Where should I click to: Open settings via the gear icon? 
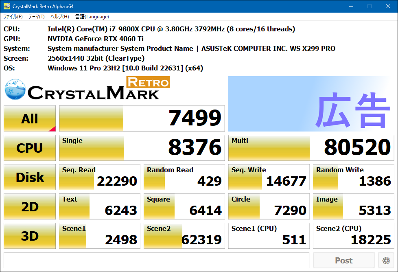(x=386, y=260)
